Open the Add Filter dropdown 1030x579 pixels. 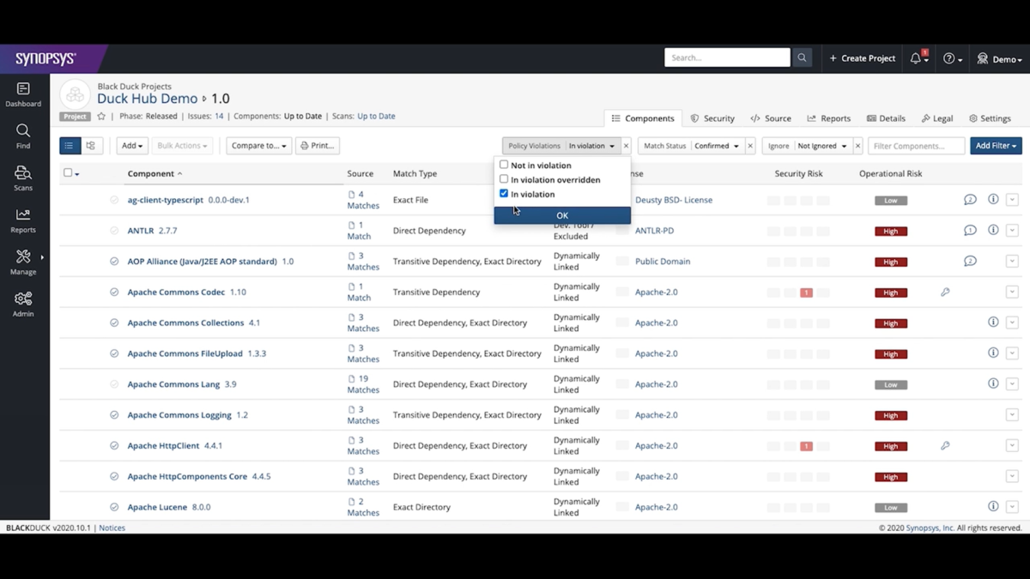coord(996,146)
